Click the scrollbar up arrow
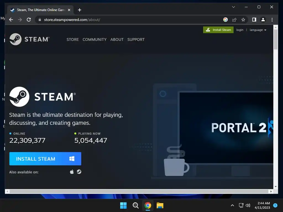 (276, 27)
